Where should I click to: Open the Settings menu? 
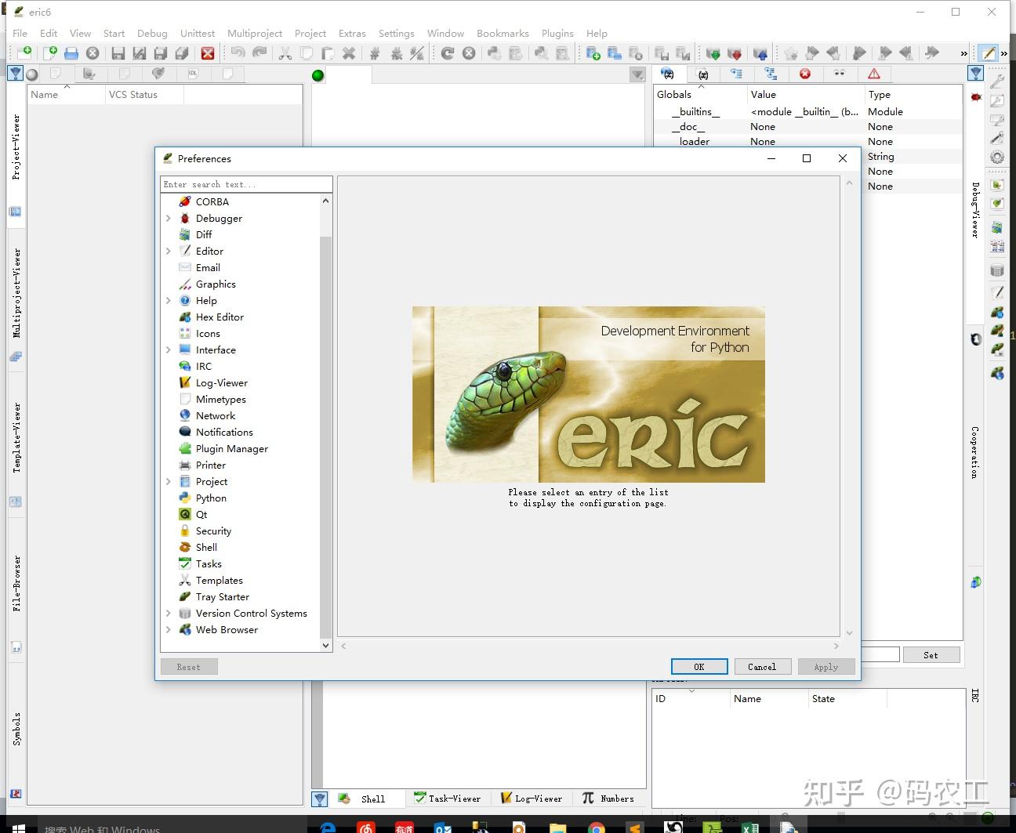tap(396, 33)
